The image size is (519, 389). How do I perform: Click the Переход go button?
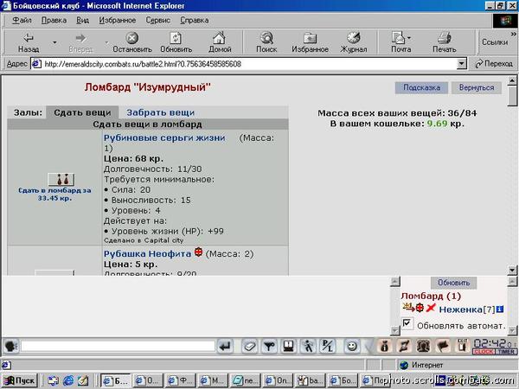(494, 64)
